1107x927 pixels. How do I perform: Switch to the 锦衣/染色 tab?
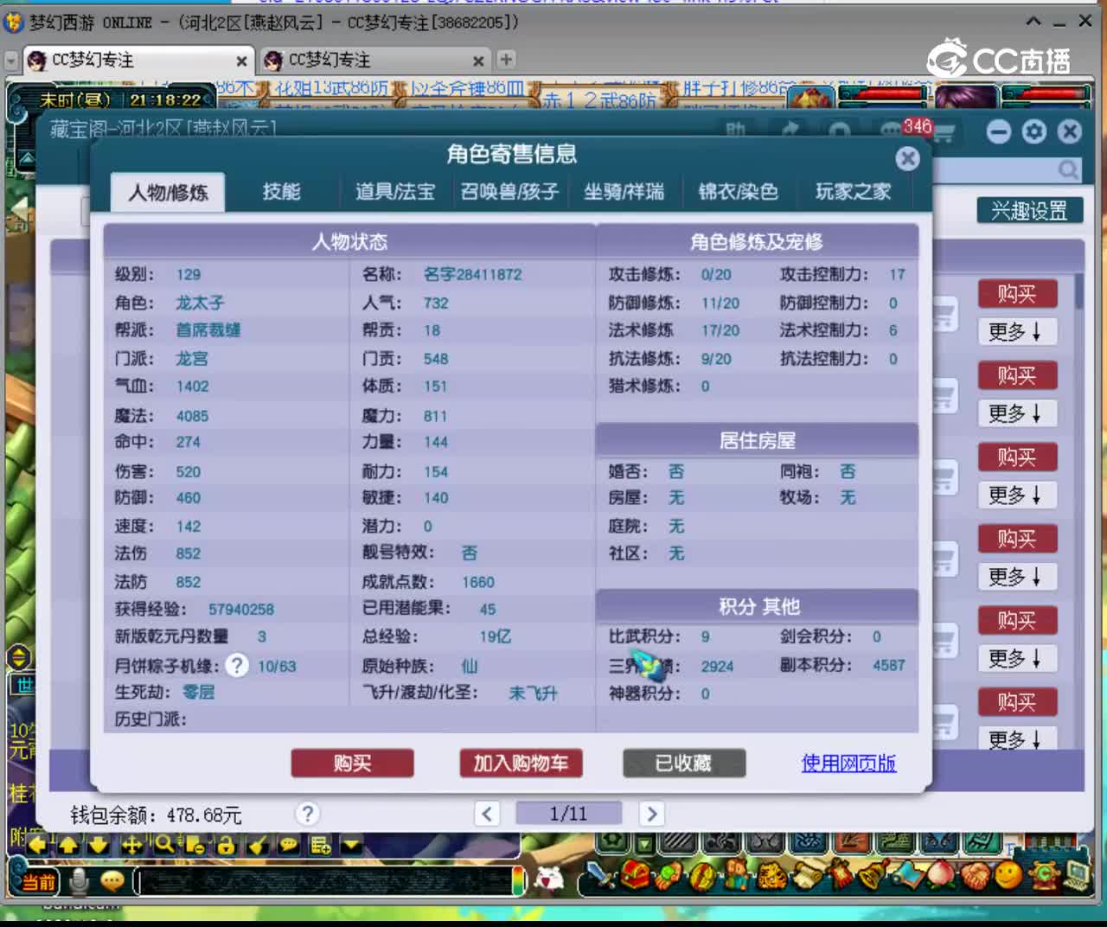739,191
